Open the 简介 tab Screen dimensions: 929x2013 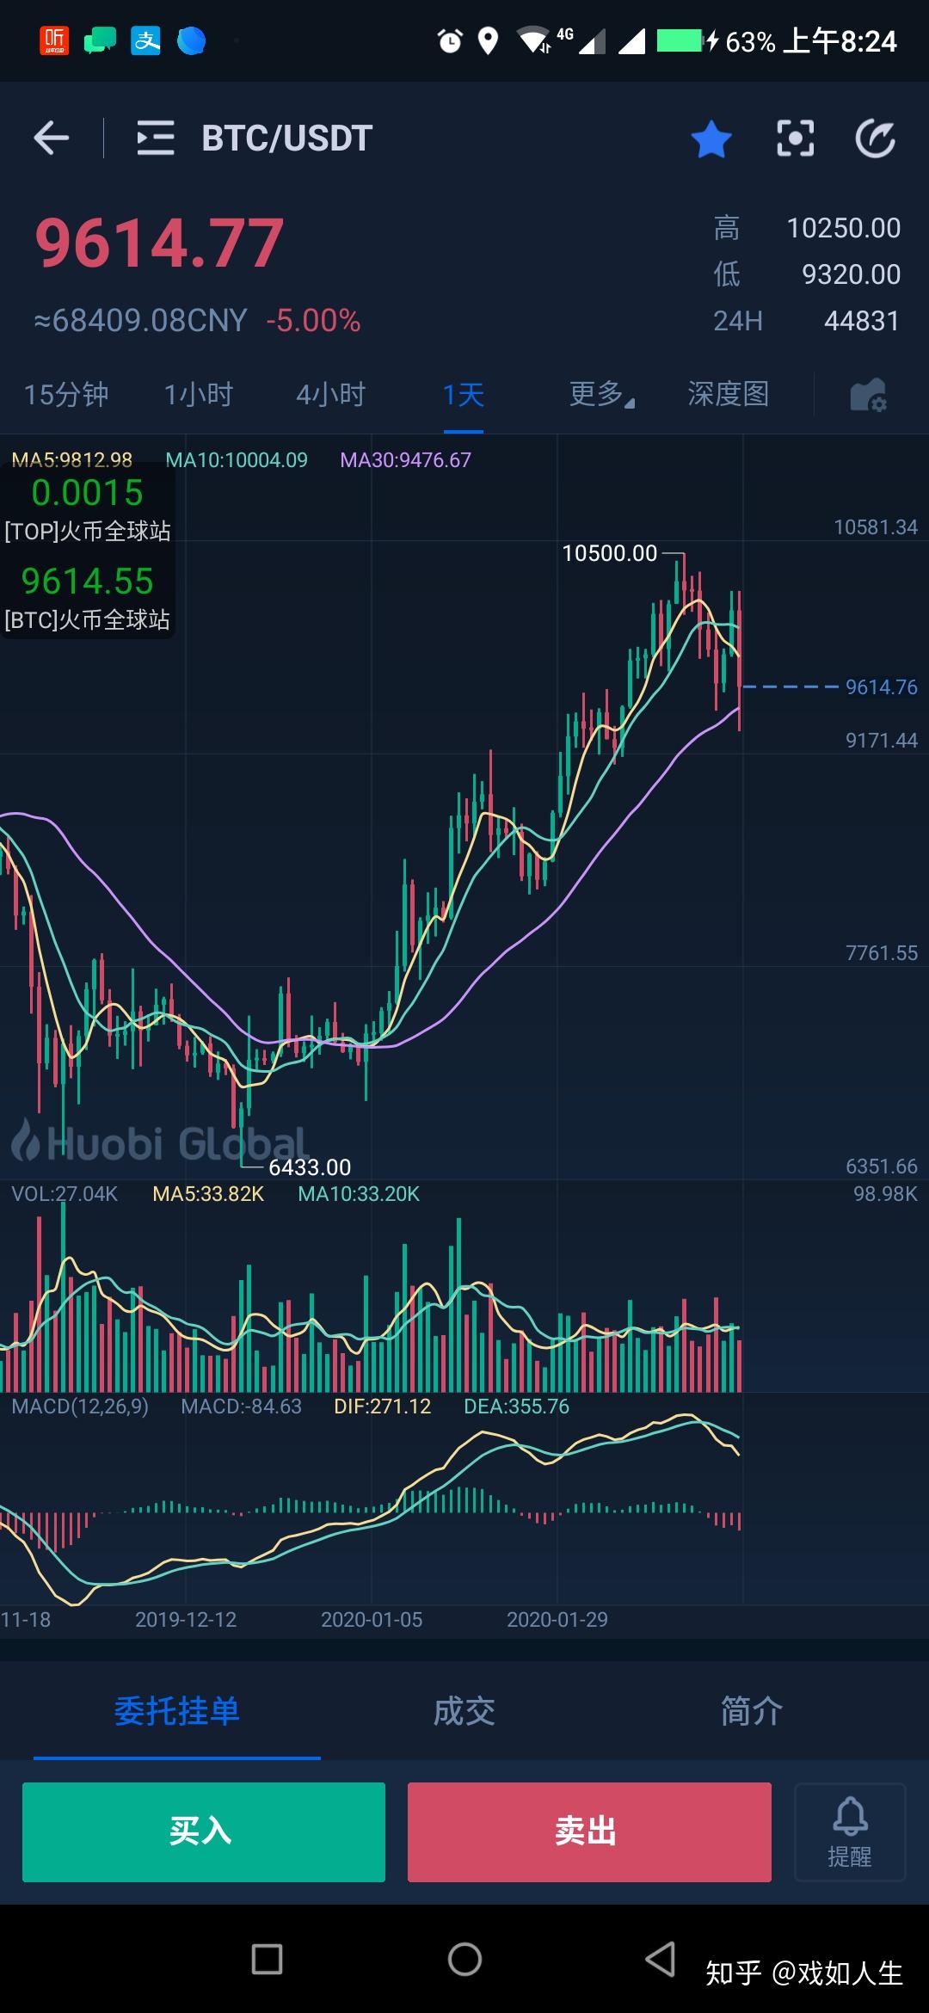click(x=751, y=1711)
